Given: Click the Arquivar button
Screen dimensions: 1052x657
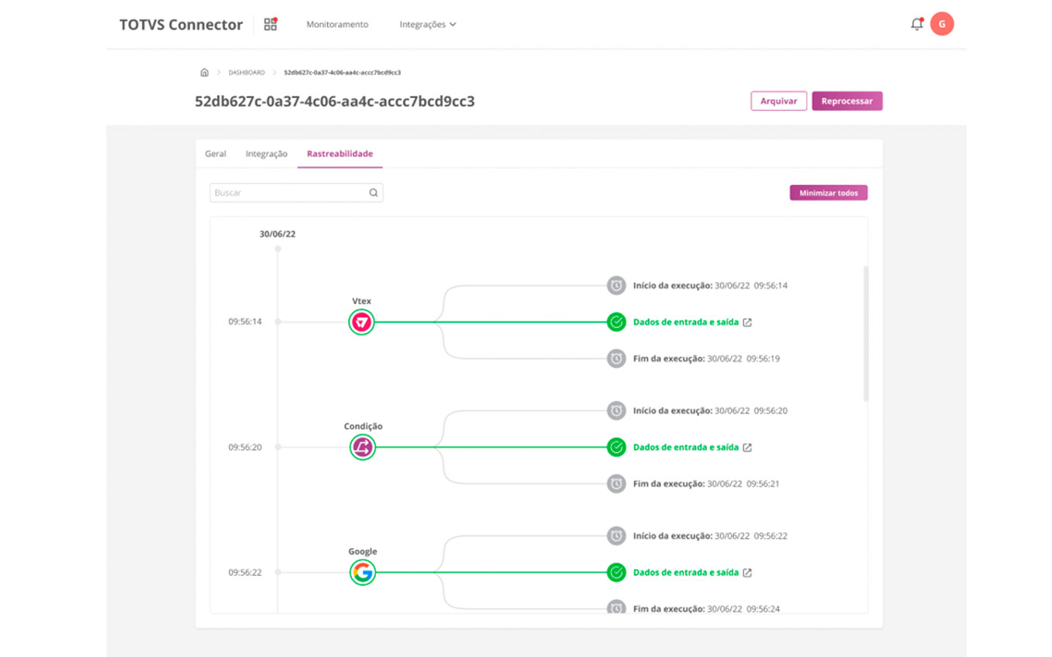Looking at the screenshot, I should [779, 101].
